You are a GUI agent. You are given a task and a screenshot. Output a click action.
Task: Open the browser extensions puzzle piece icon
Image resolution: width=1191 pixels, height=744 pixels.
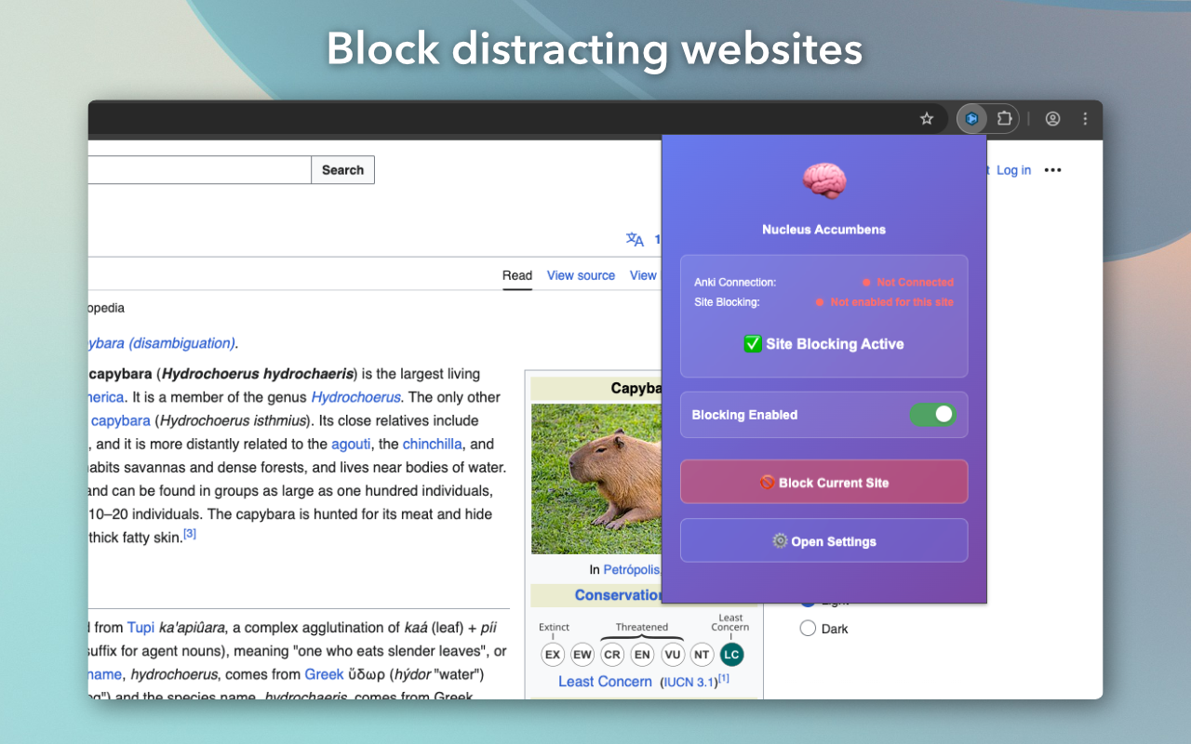click(1004, 118)
